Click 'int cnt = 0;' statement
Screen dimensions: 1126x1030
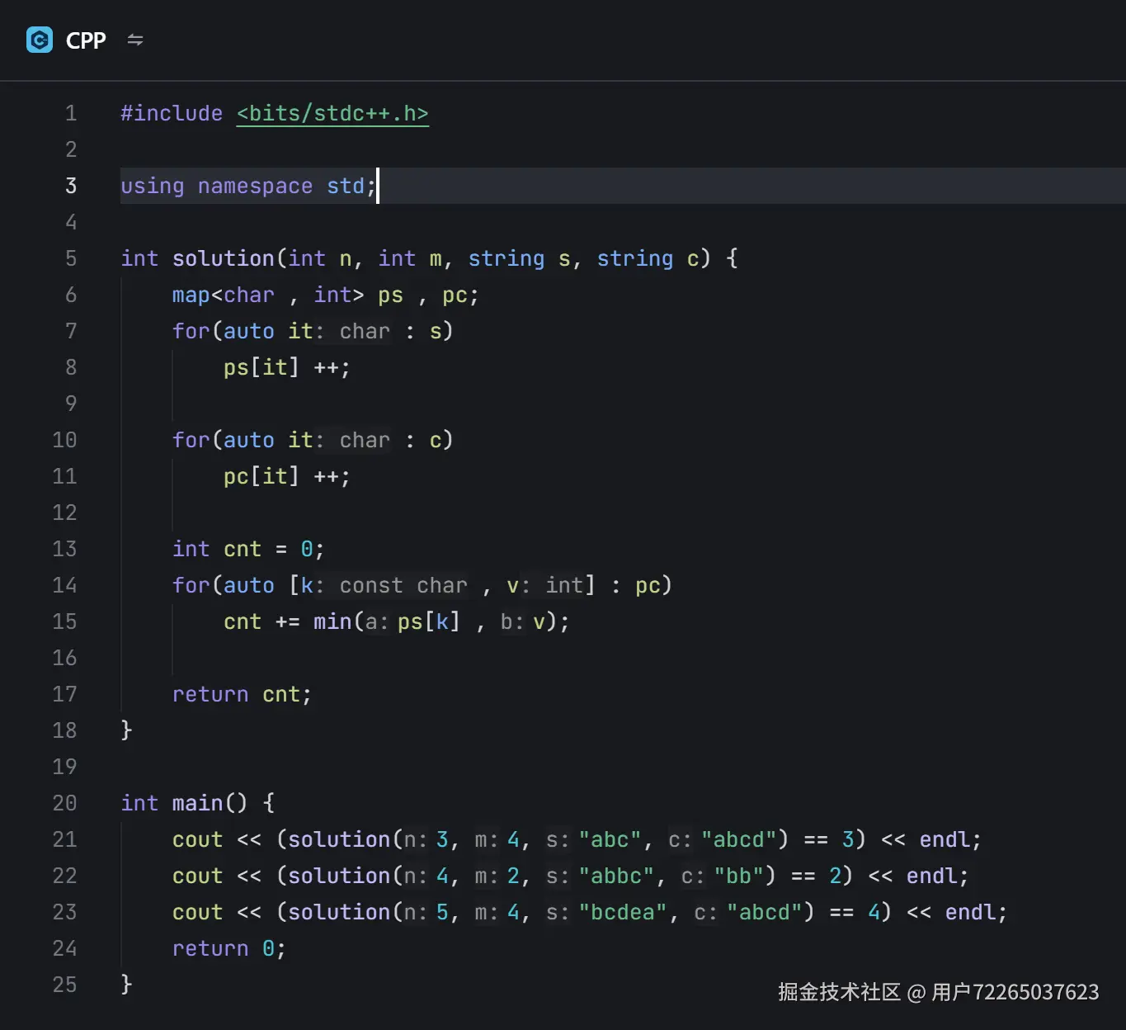[x=248, y=549]
